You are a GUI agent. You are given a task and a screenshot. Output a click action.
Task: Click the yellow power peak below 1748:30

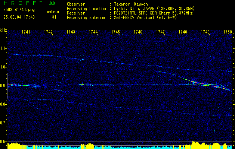click(195, 145)
